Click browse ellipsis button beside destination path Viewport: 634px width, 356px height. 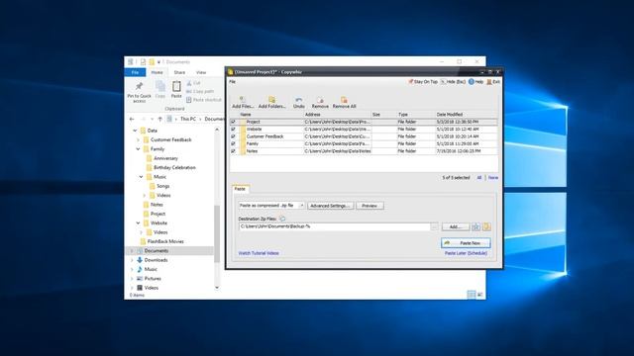tap(434, 226)
